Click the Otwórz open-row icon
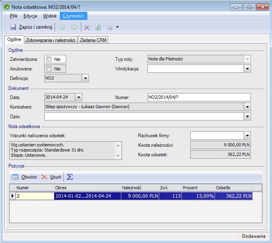Image resolution: width=272 pixels, height=243 pixels. pos(15,177)
